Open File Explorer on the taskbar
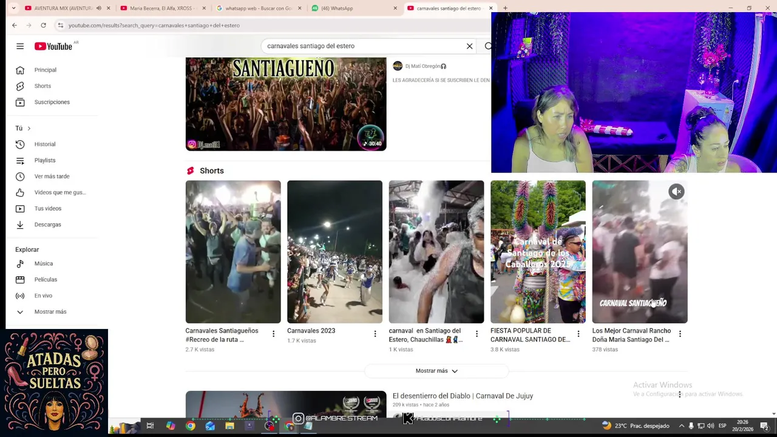The image size is (777, 437). point(229,426)
